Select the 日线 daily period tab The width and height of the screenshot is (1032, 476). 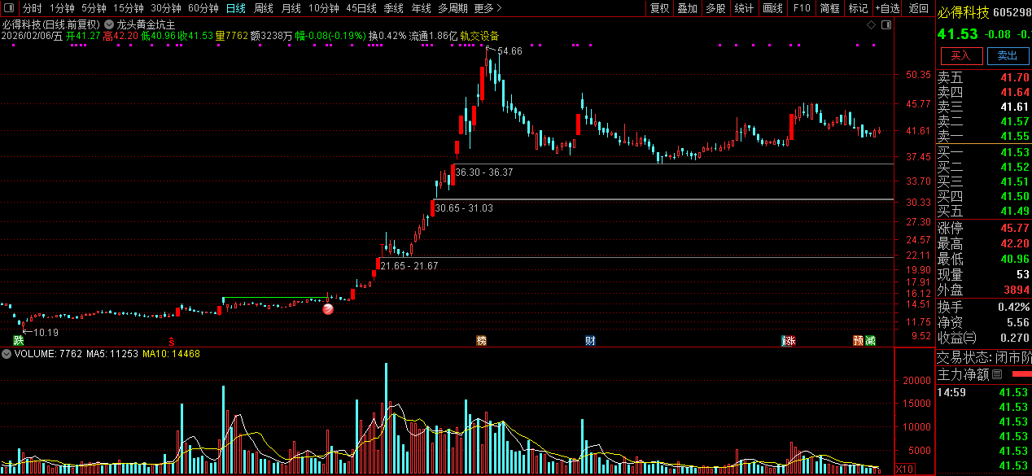236,8
